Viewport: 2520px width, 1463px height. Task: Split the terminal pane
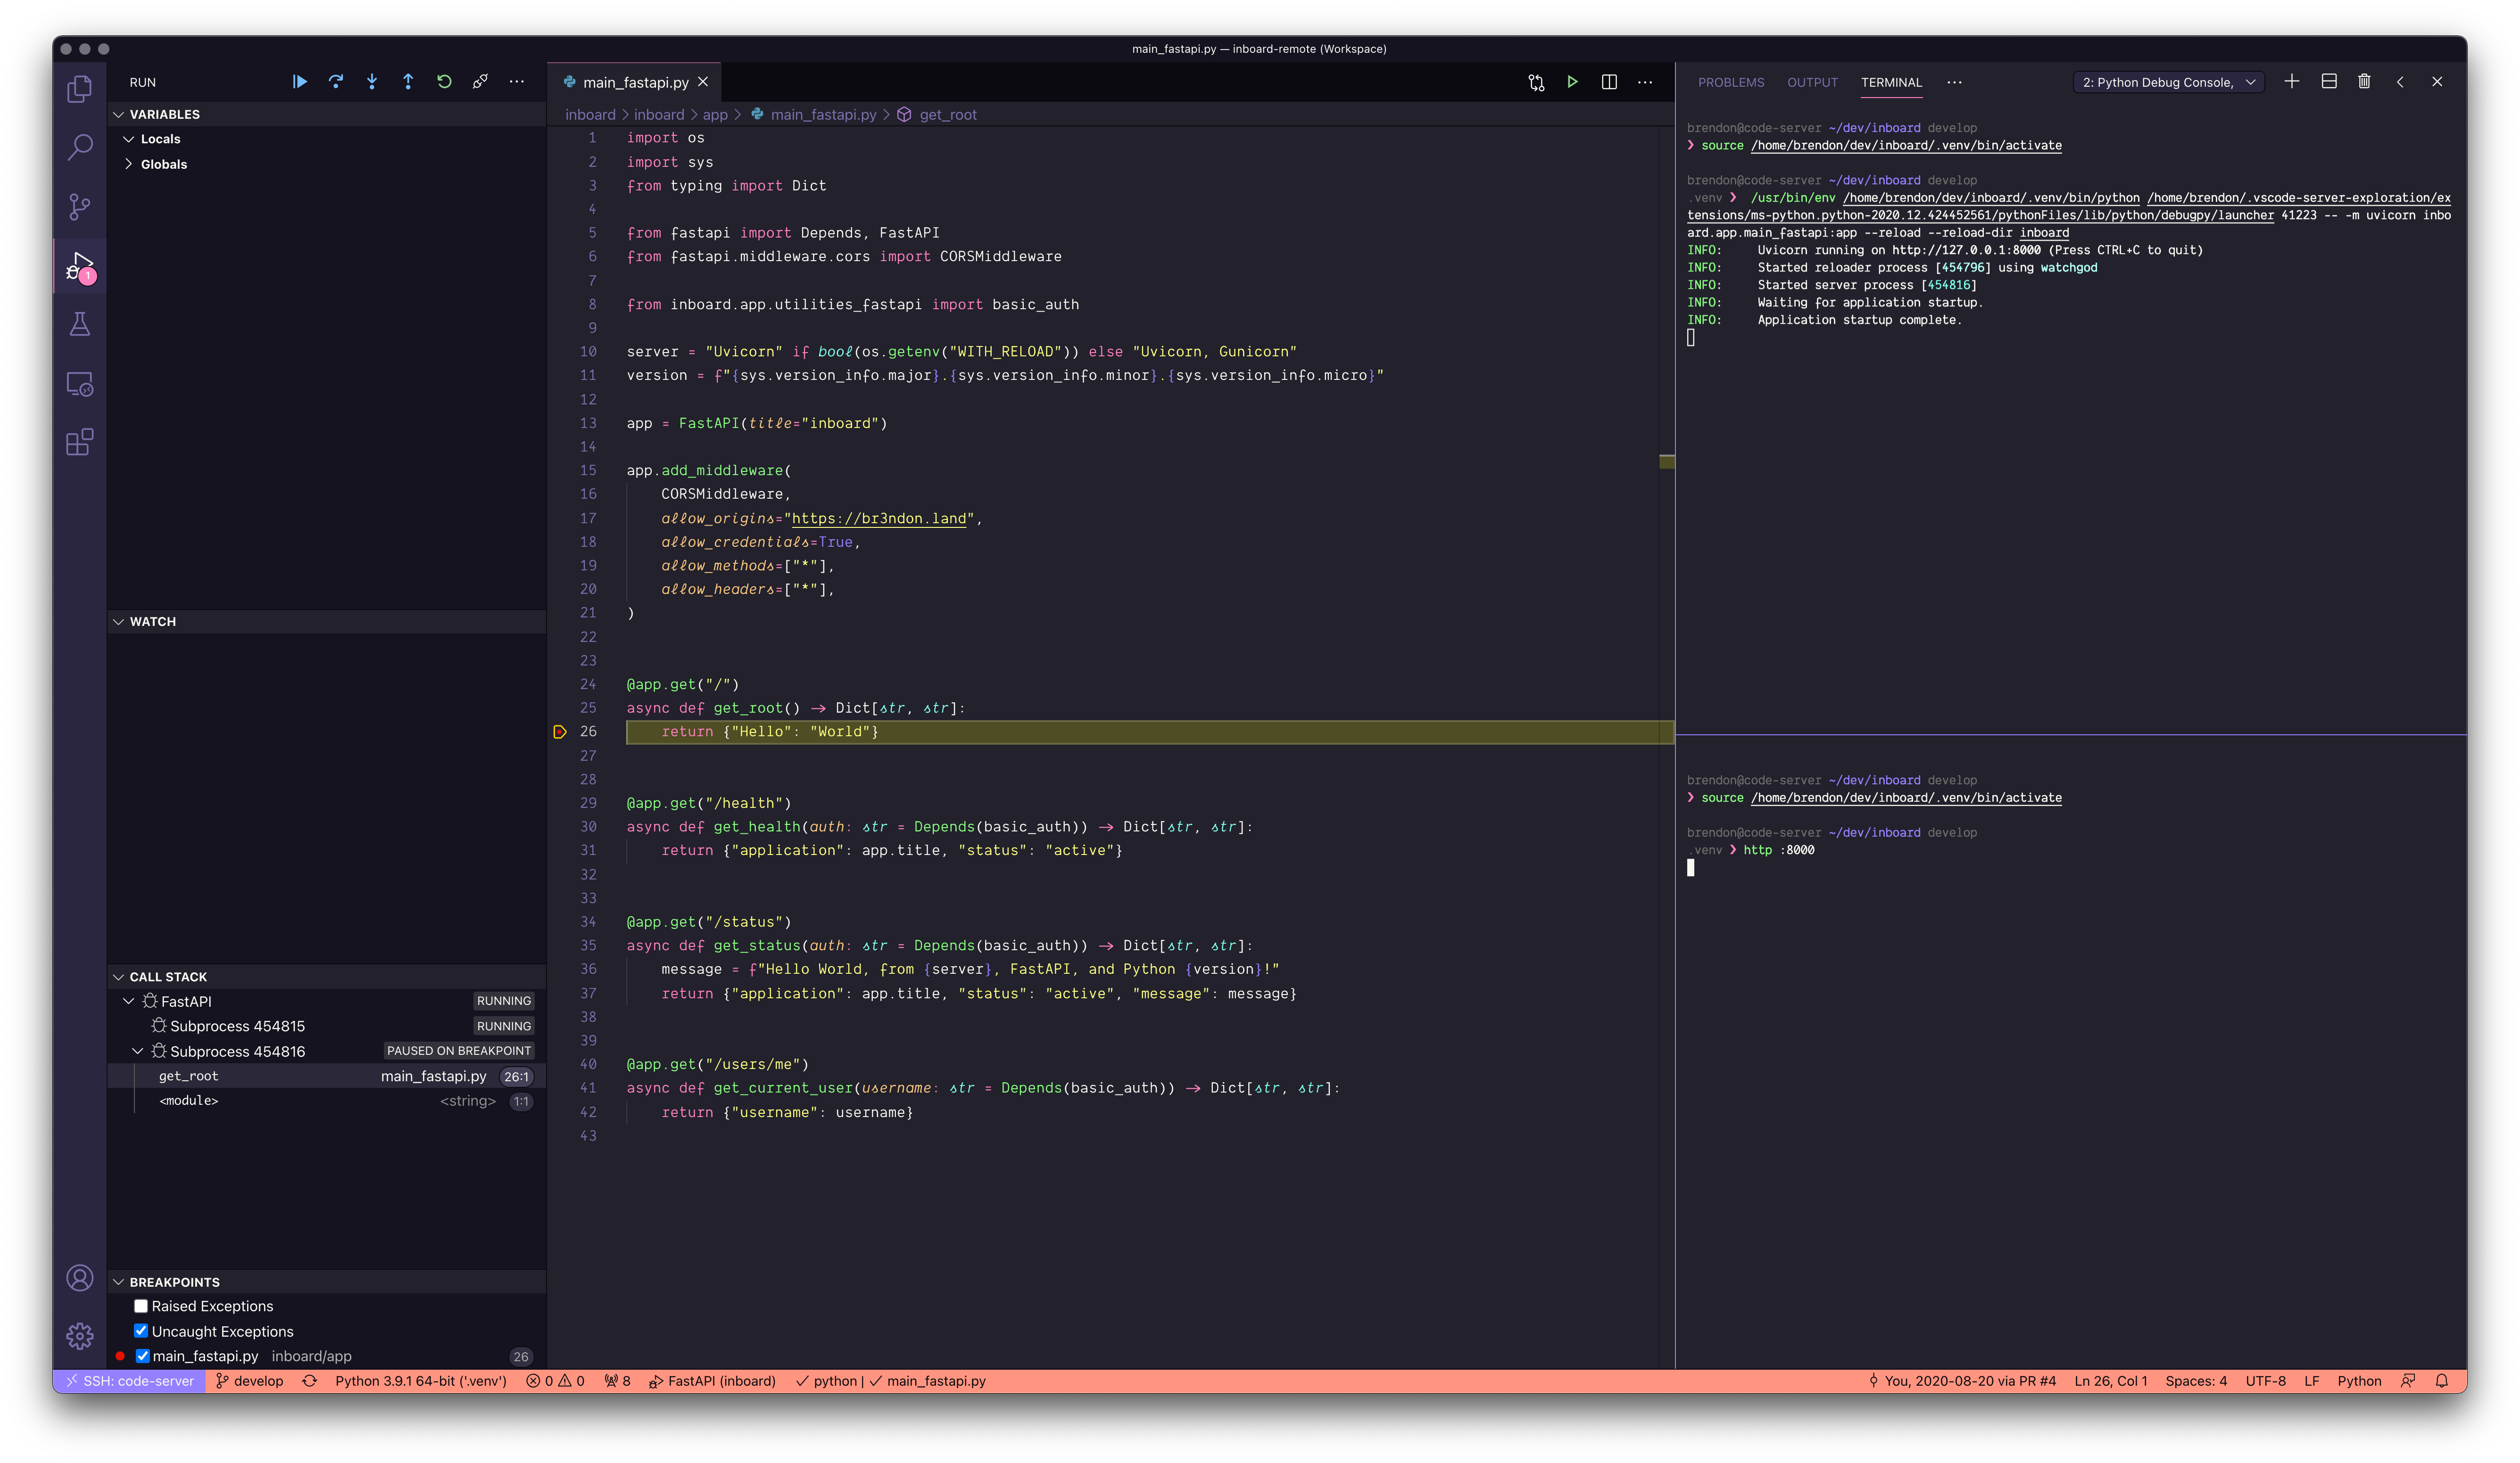click(2328, 82)
